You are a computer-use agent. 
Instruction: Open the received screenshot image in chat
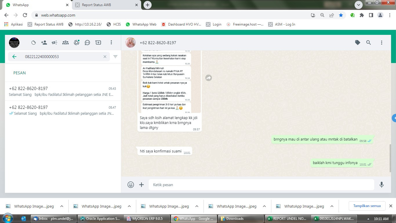point(170,82)
